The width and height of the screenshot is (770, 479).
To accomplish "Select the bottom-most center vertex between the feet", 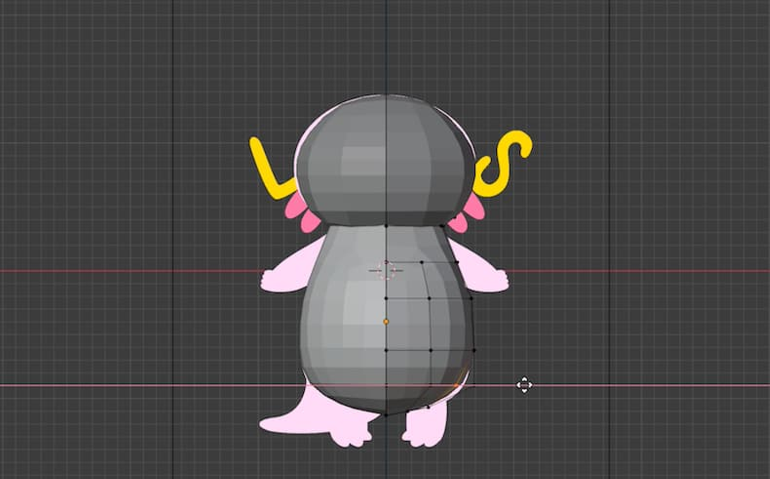I will [386, 415].
